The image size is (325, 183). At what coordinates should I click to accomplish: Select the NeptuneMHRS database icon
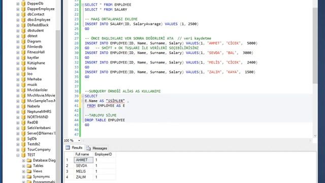[x=23, y=112]
